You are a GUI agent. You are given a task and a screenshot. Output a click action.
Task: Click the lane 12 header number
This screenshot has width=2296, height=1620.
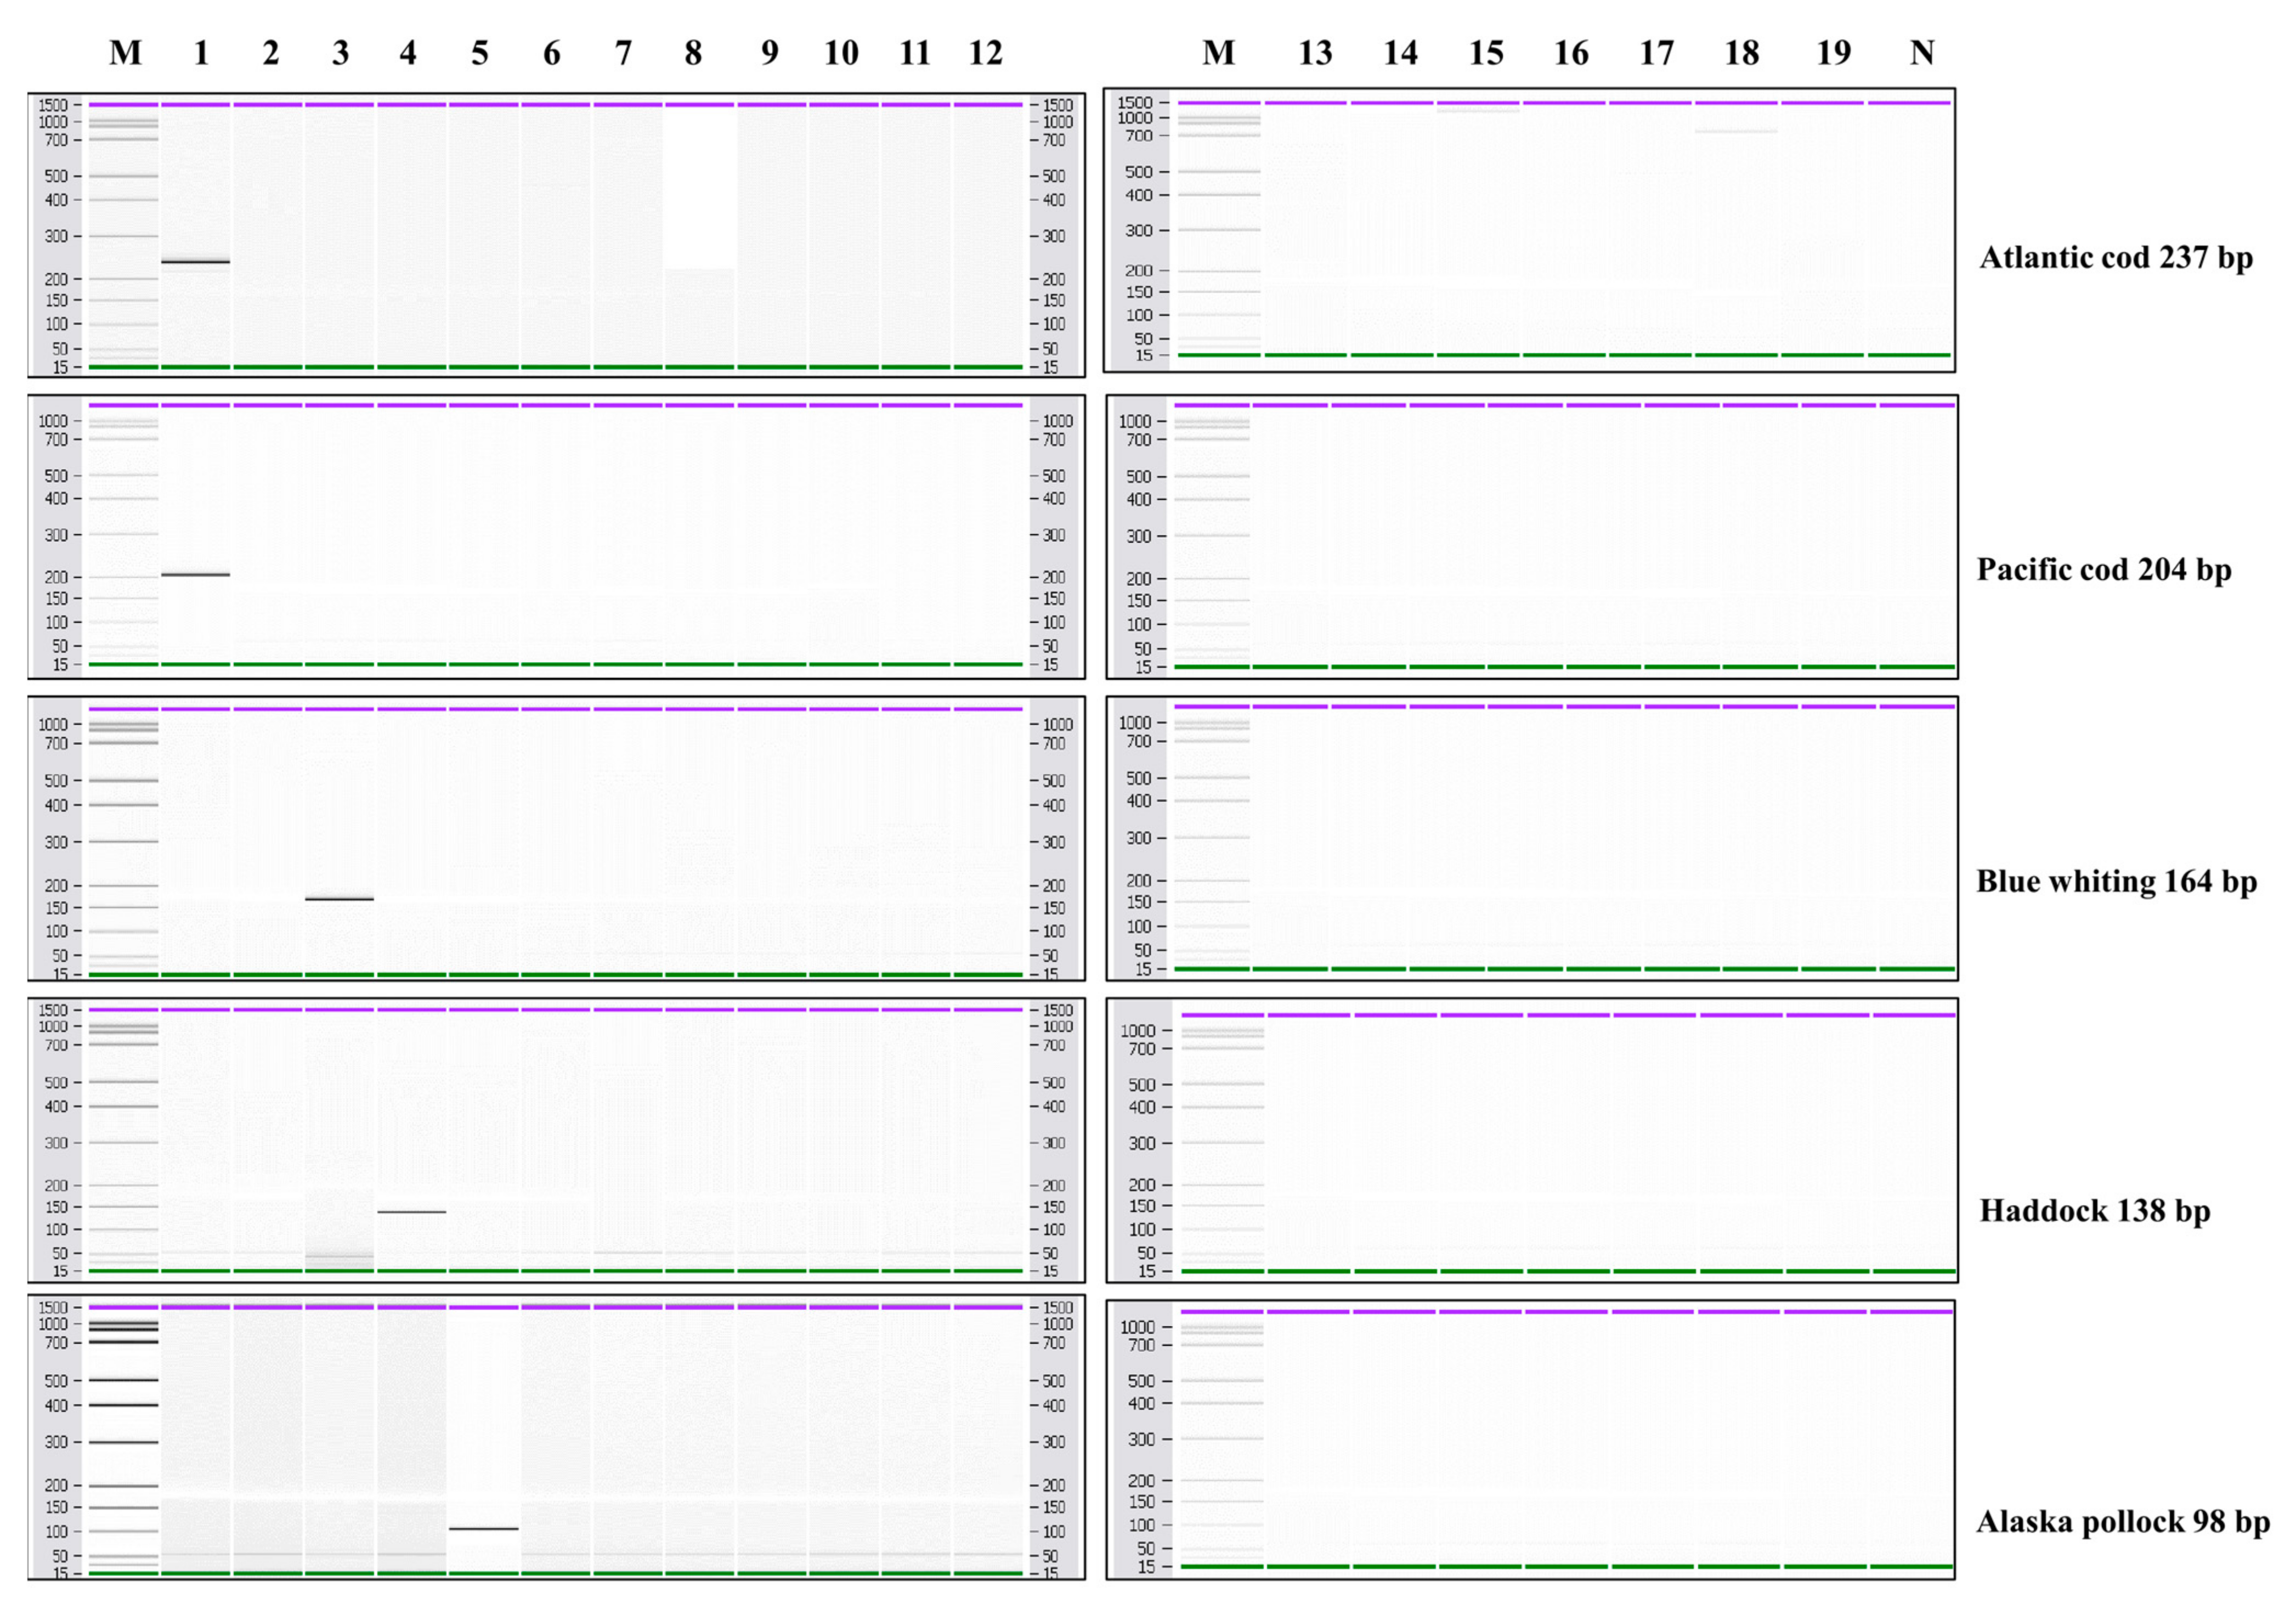(x=985, y=53)
